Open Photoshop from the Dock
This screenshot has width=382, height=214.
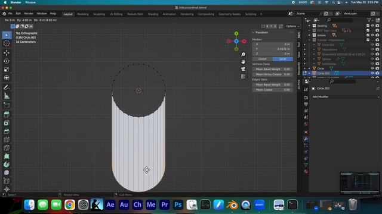pyautogui.click(x=178, y=205)
